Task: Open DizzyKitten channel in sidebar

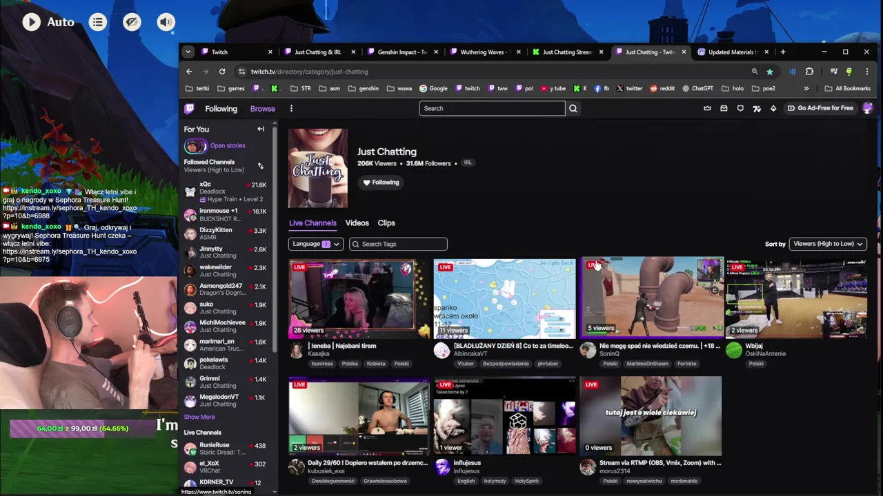Action: click(226, 234)
